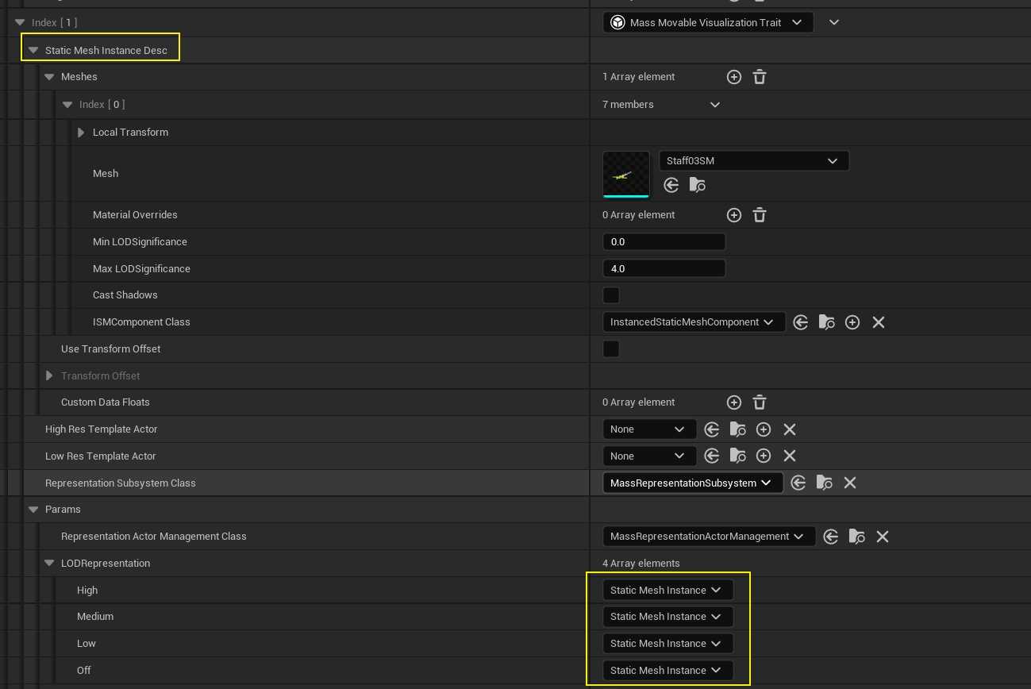Open the Mass Movable Visualization Trait dropdown
The height and width of the screenshot is (689, 1031).
(708, 22)
